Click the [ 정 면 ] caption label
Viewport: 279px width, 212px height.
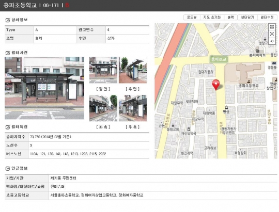pos(103,89)
